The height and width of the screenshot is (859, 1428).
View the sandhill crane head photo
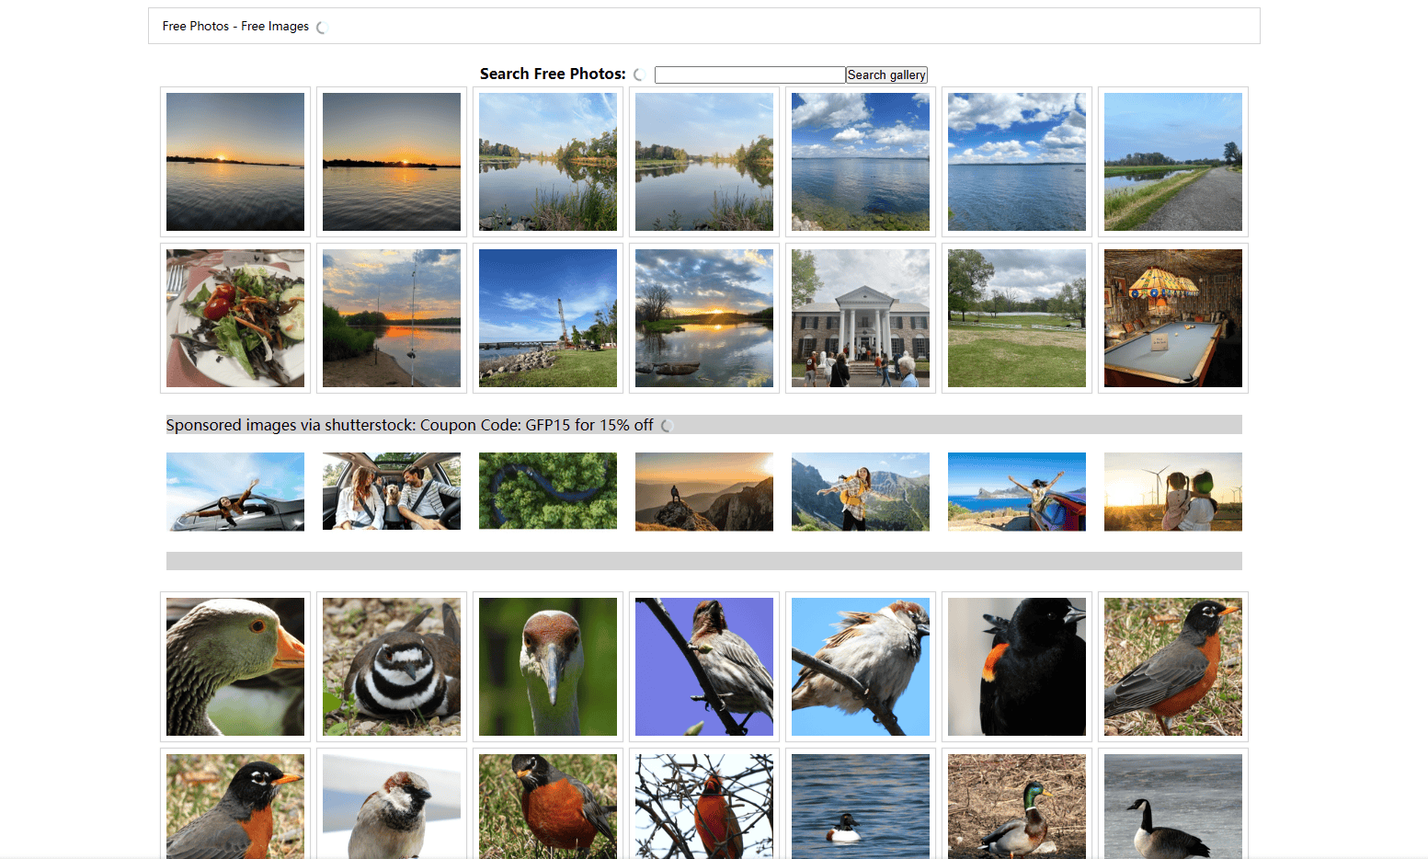coord(547,667)
